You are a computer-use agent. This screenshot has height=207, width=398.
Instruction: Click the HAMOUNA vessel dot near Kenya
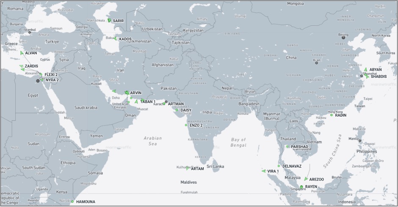[72, 202]
